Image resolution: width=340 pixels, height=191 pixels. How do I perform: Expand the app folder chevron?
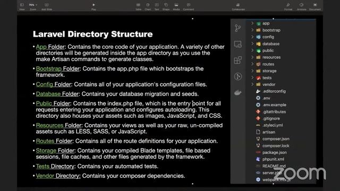[x=252, y=23]
